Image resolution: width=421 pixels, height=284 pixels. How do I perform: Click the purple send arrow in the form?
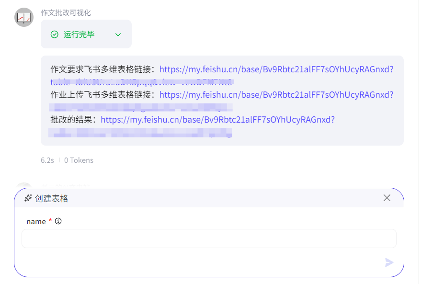point(389,262)
